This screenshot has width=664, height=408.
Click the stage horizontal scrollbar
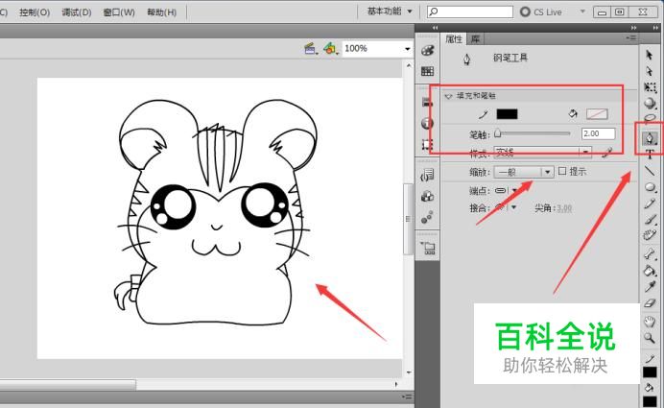click(x=68, y=384)
